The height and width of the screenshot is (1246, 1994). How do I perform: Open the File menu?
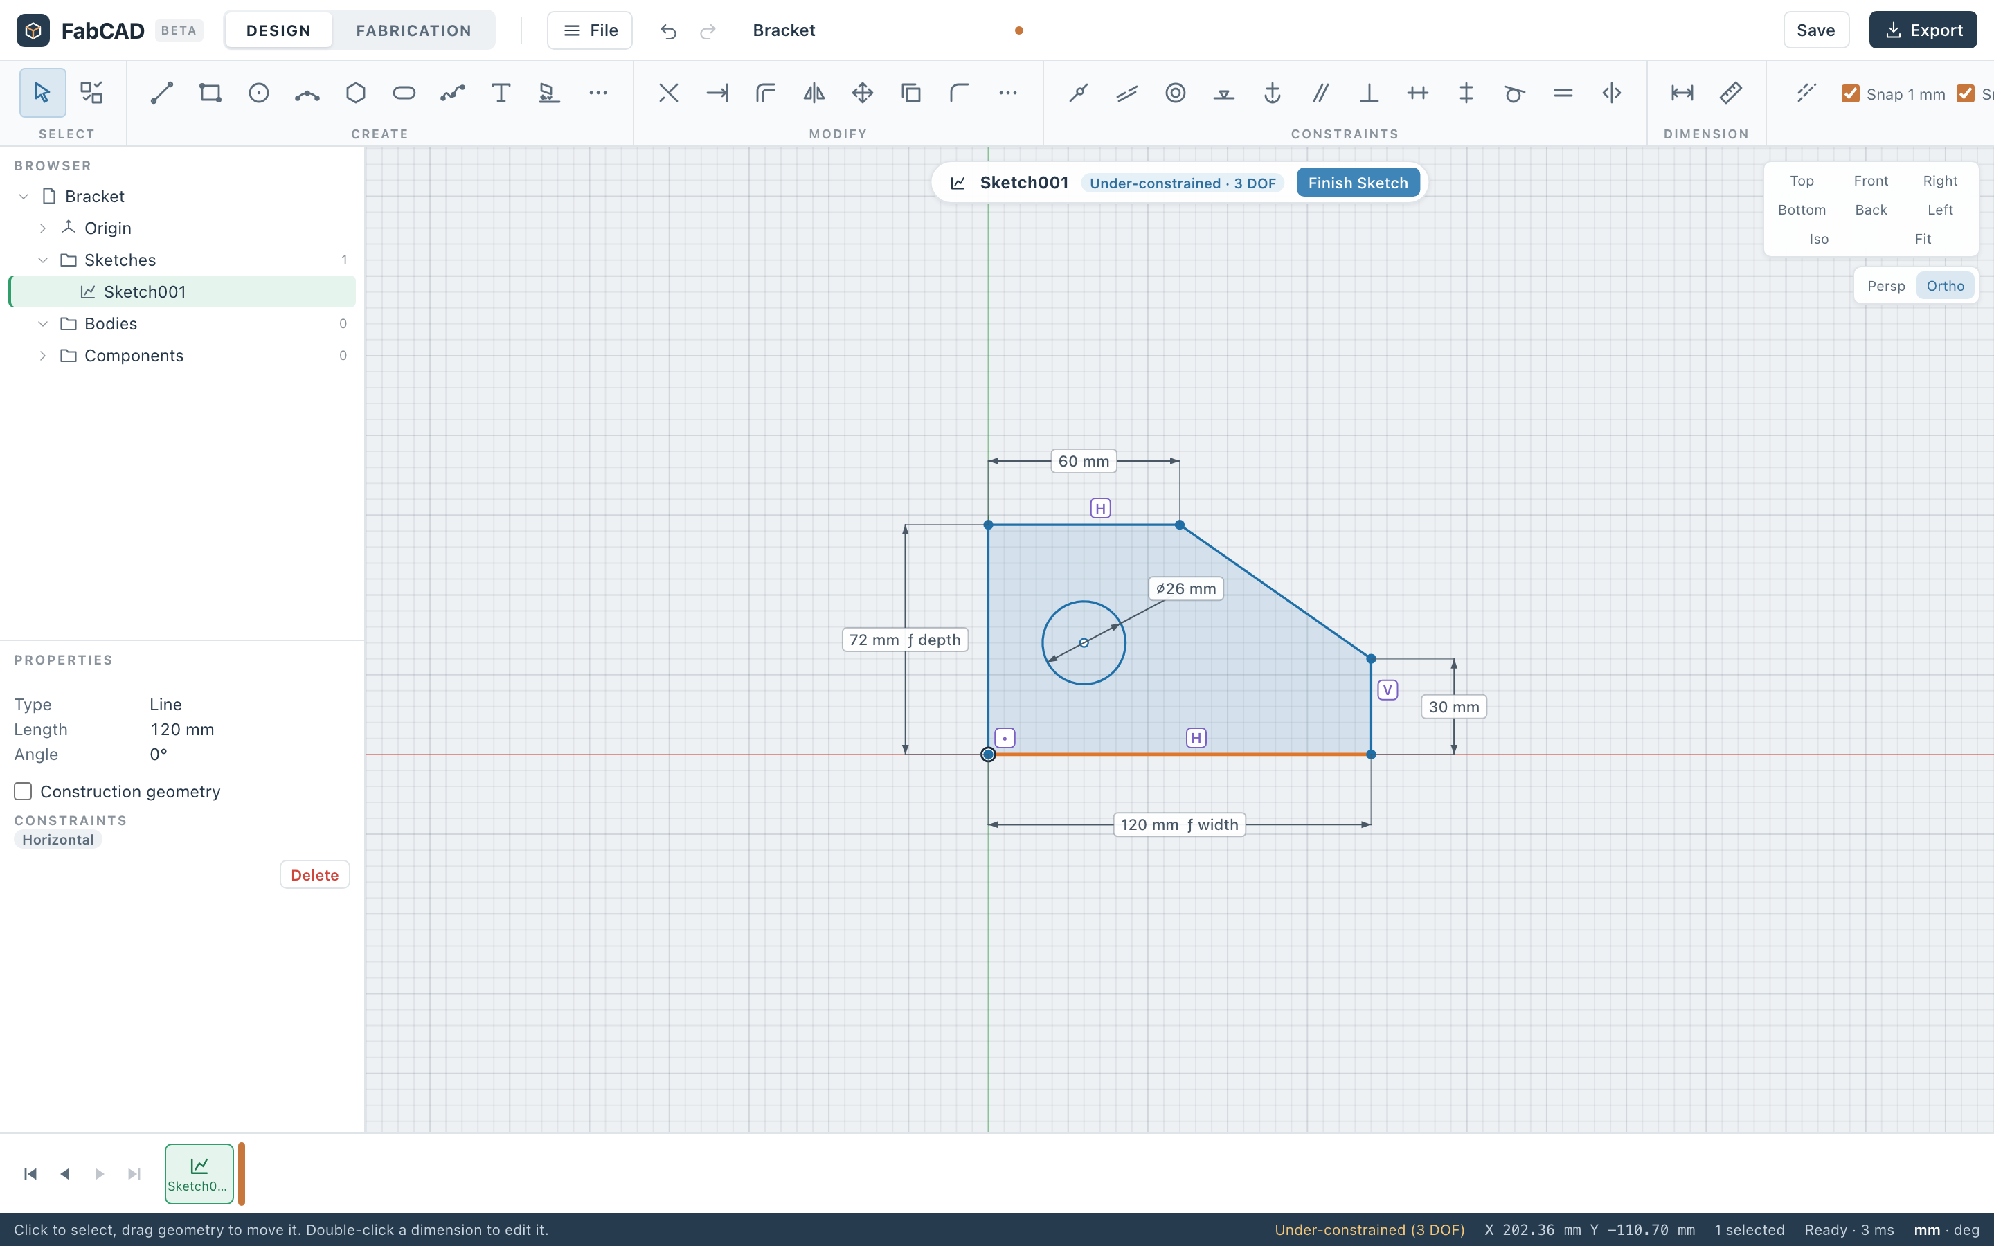click(590, 30)
